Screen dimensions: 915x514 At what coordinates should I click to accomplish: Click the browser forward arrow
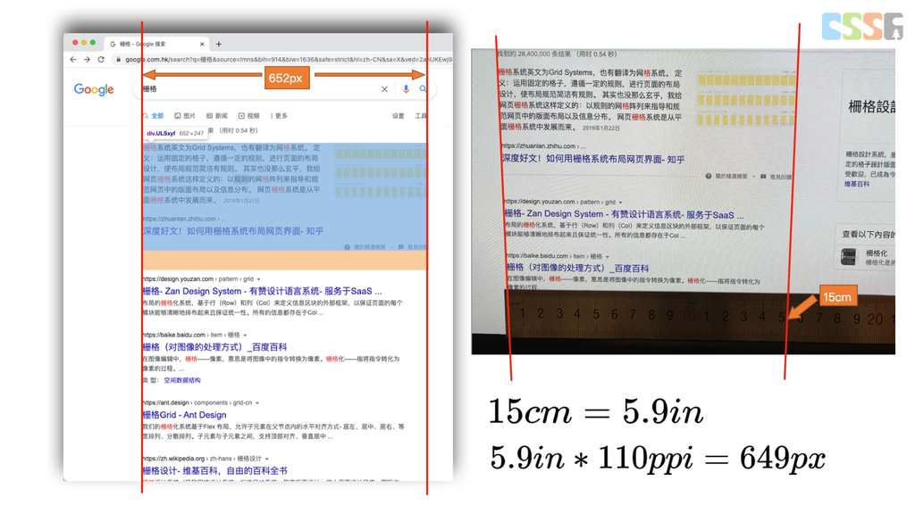click(87, 60)
